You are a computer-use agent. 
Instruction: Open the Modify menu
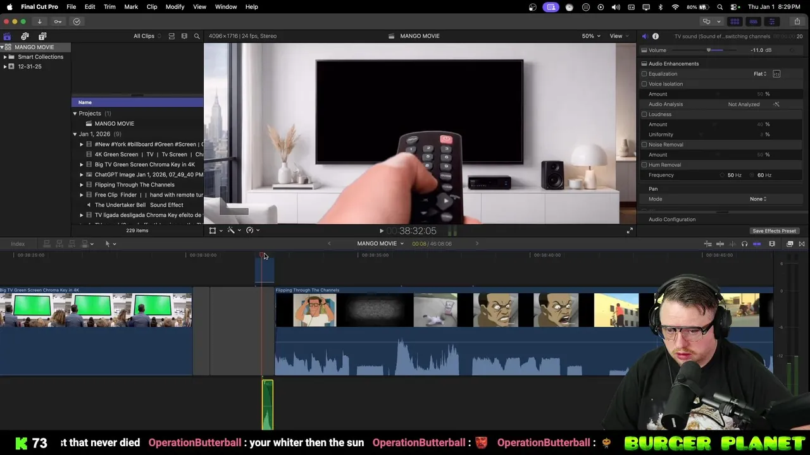tap(175, 7)
